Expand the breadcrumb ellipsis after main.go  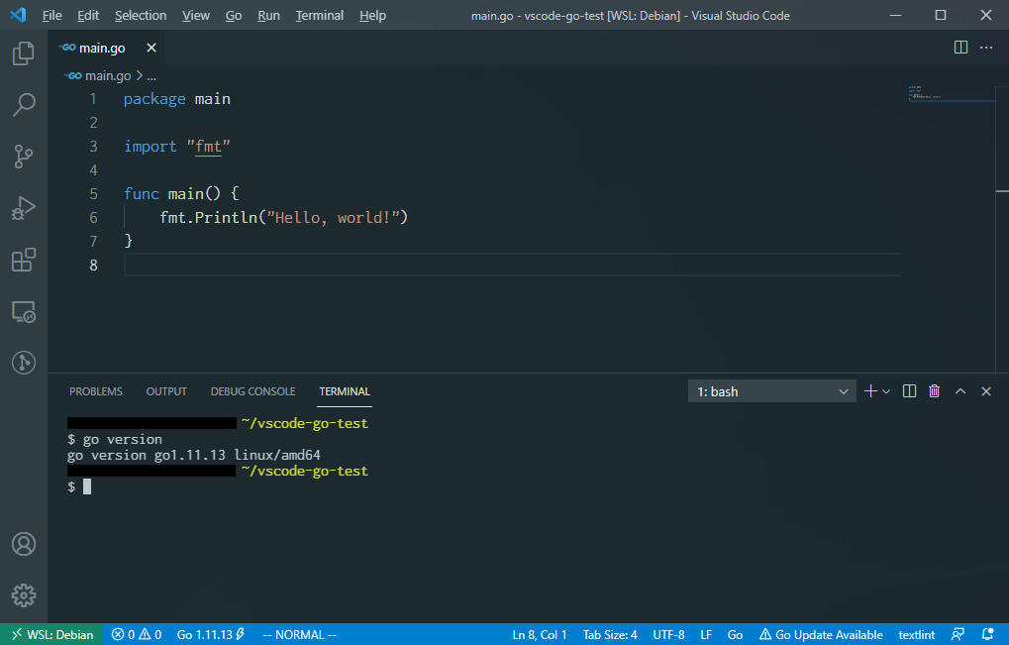[x=151, y=75]
